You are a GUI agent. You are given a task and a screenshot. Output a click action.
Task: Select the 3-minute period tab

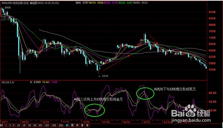(10, 125)
